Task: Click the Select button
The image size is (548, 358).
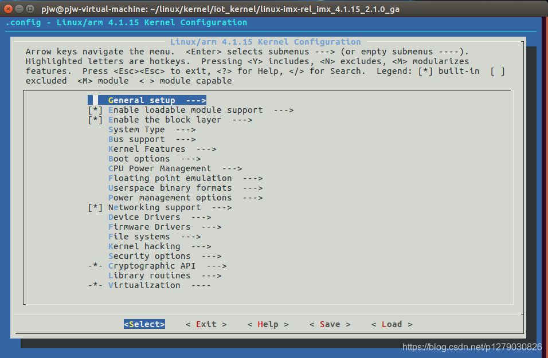Action: 144,324
